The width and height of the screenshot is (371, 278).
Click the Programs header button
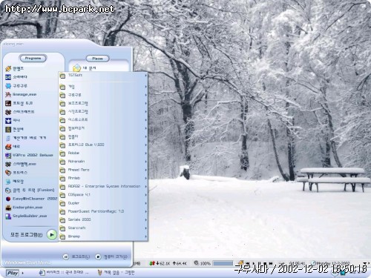tap(33, 59)
